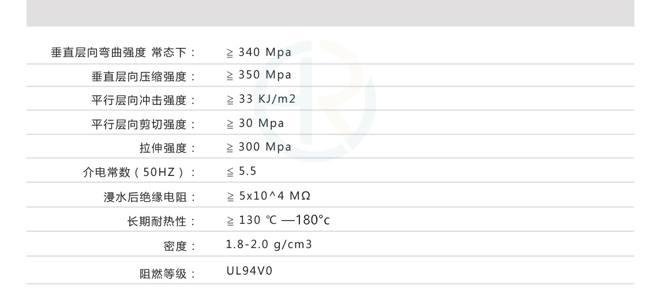Select the ≦ 5.5 value

241,171
